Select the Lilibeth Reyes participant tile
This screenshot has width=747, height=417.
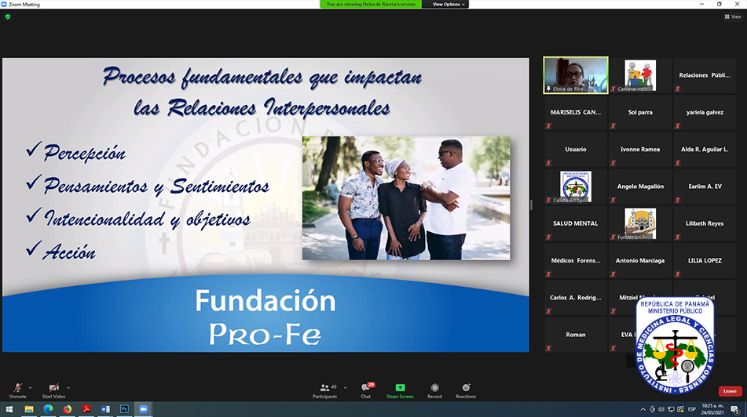tap(705, 223)
